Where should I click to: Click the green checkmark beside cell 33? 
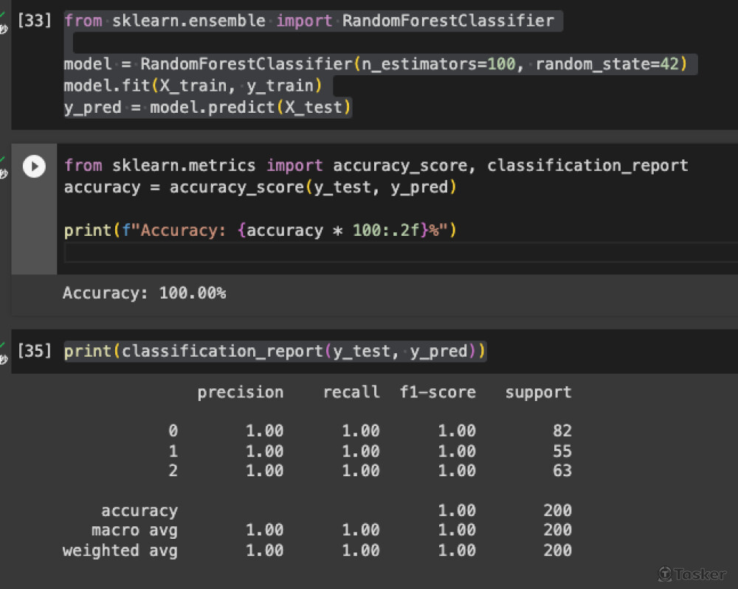tap(3, 14)
